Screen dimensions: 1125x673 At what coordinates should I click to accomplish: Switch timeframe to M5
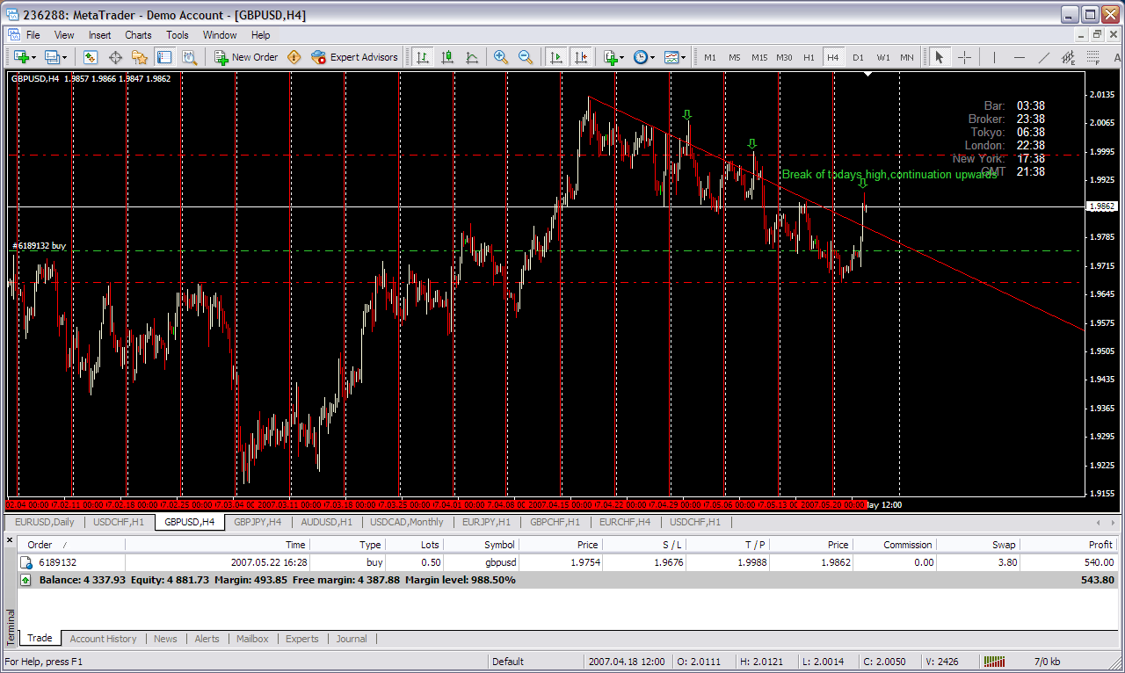point(735,57)
